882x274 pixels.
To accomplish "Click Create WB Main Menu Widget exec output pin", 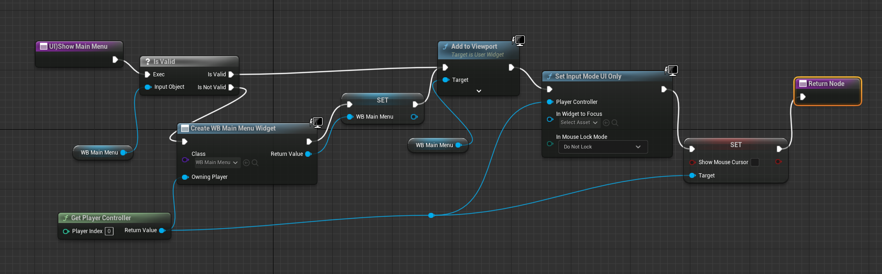I will tap(309, 142).
